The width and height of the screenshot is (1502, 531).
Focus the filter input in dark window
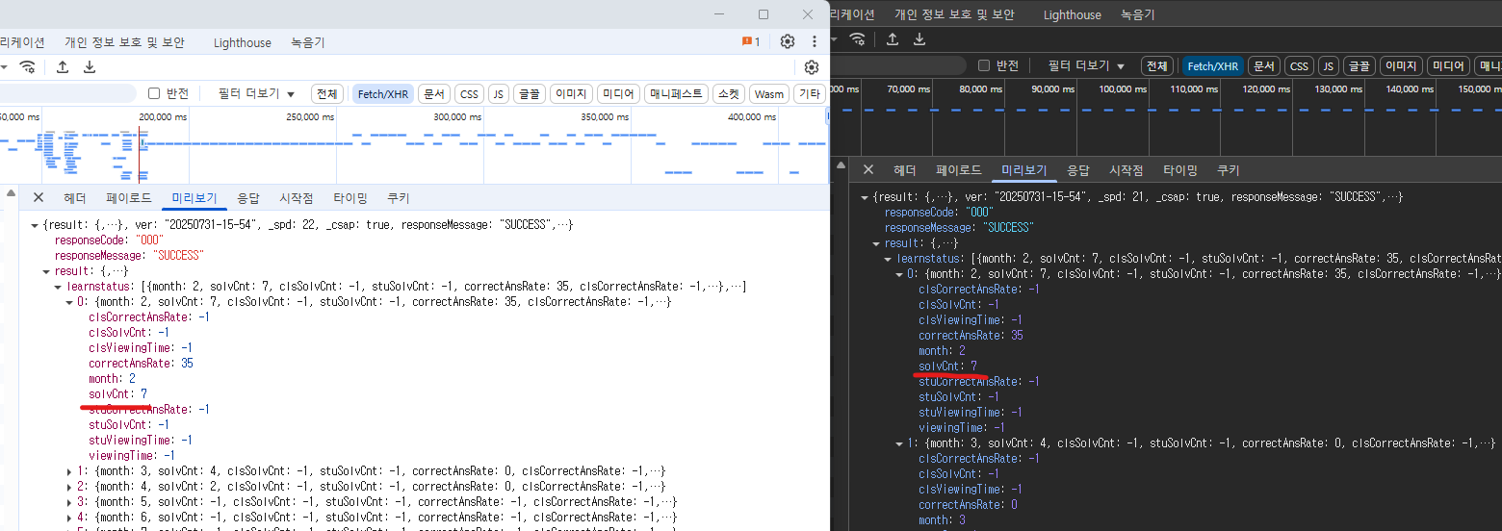(898, 65)
